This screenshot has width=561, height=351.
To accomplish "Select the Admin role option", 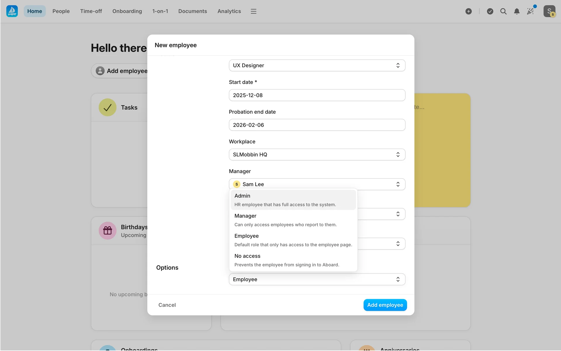I will 293,200.
